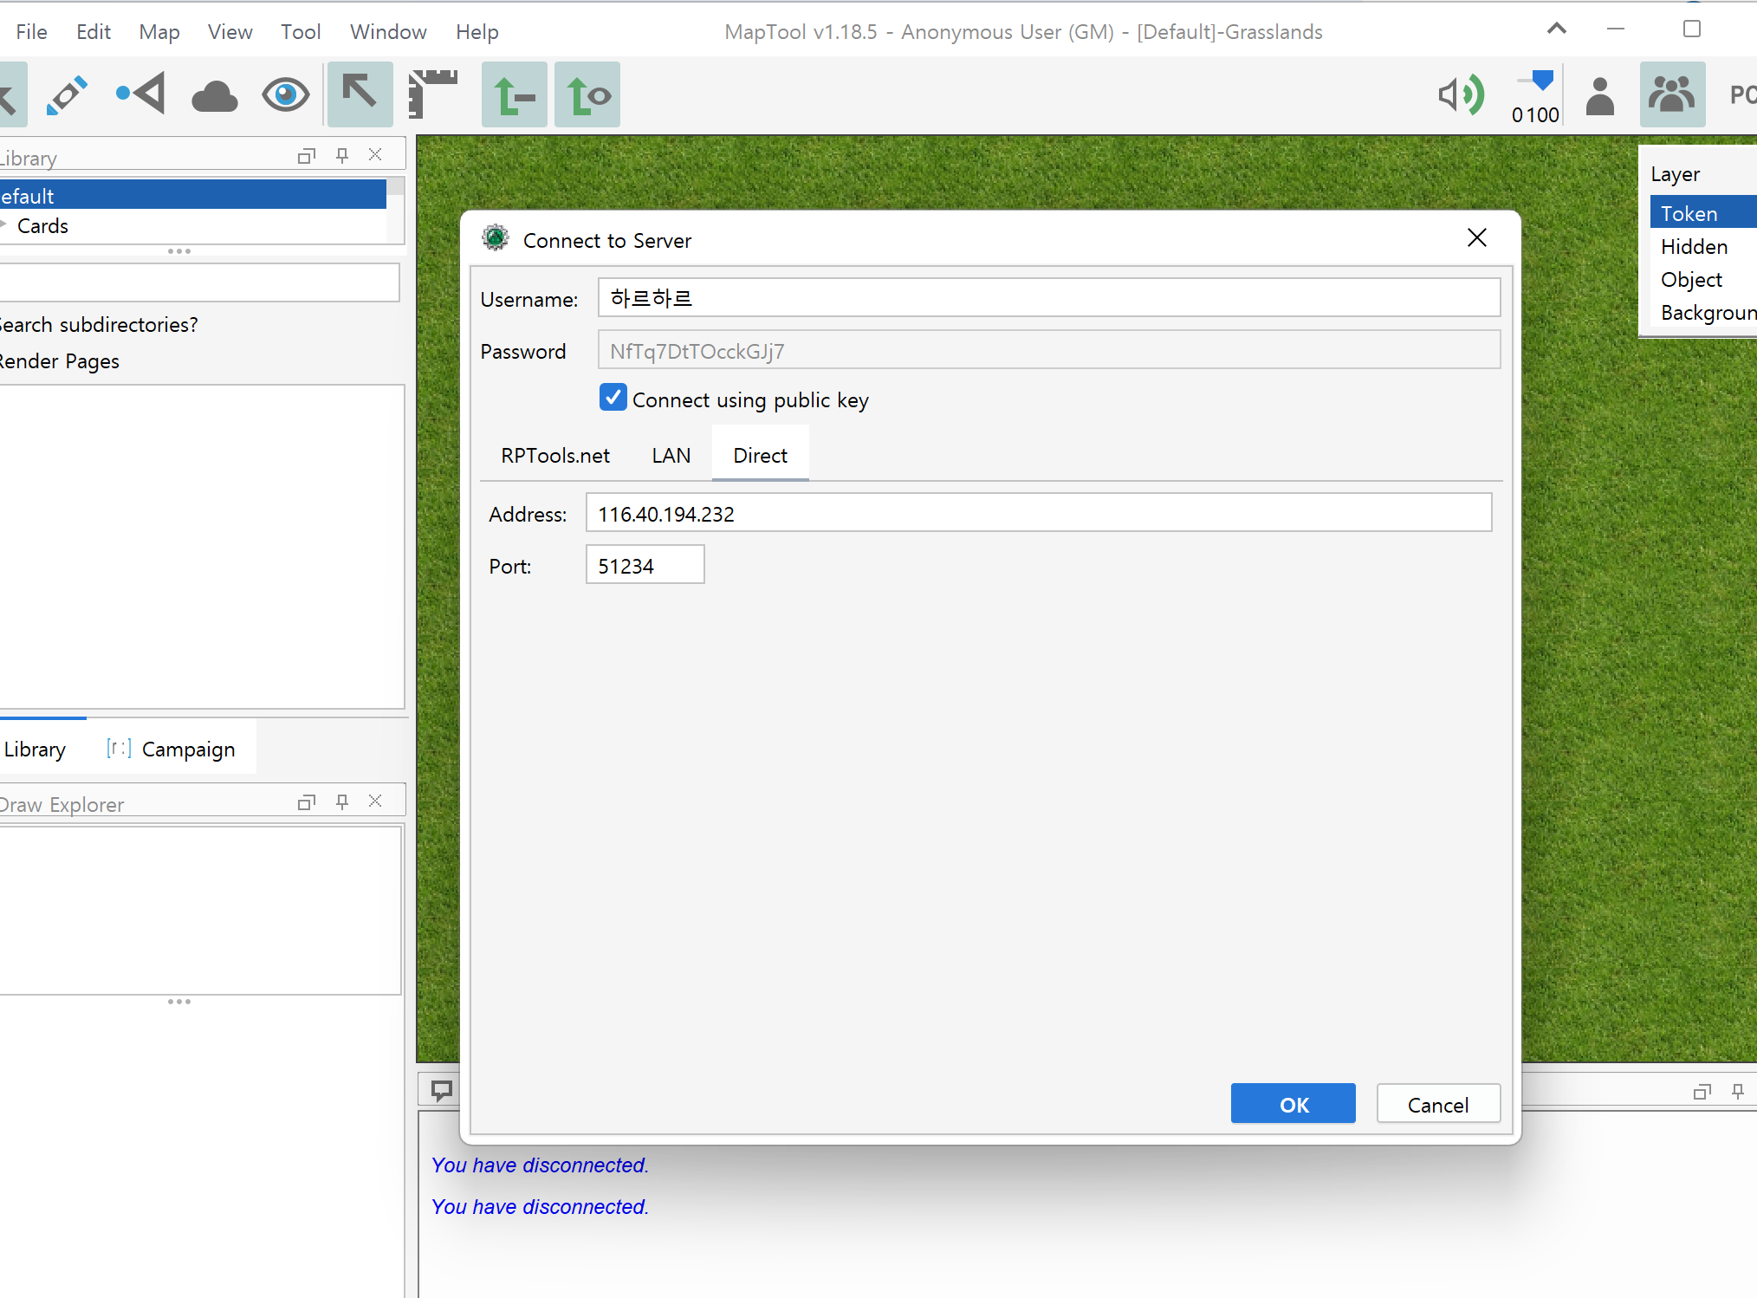Uncheck Connect using public key
The image size is (1757, 1298).
613,398
